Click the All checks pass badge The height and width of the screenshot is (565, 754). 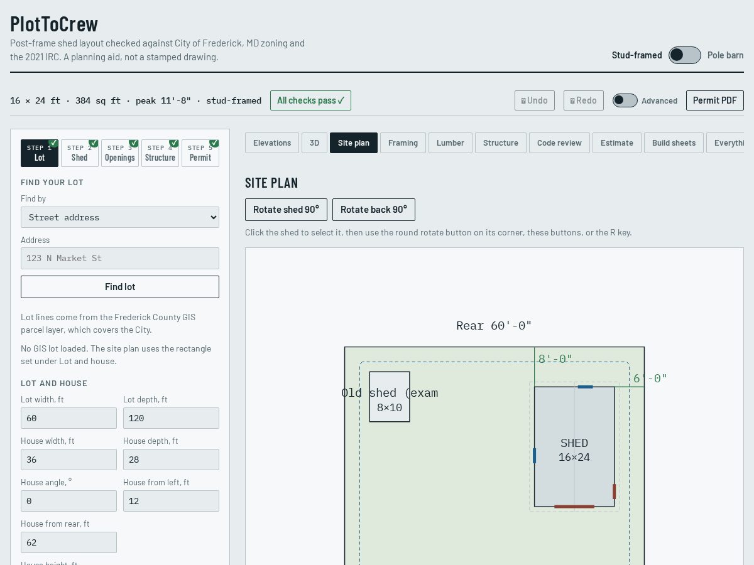(x=310, y=100)
